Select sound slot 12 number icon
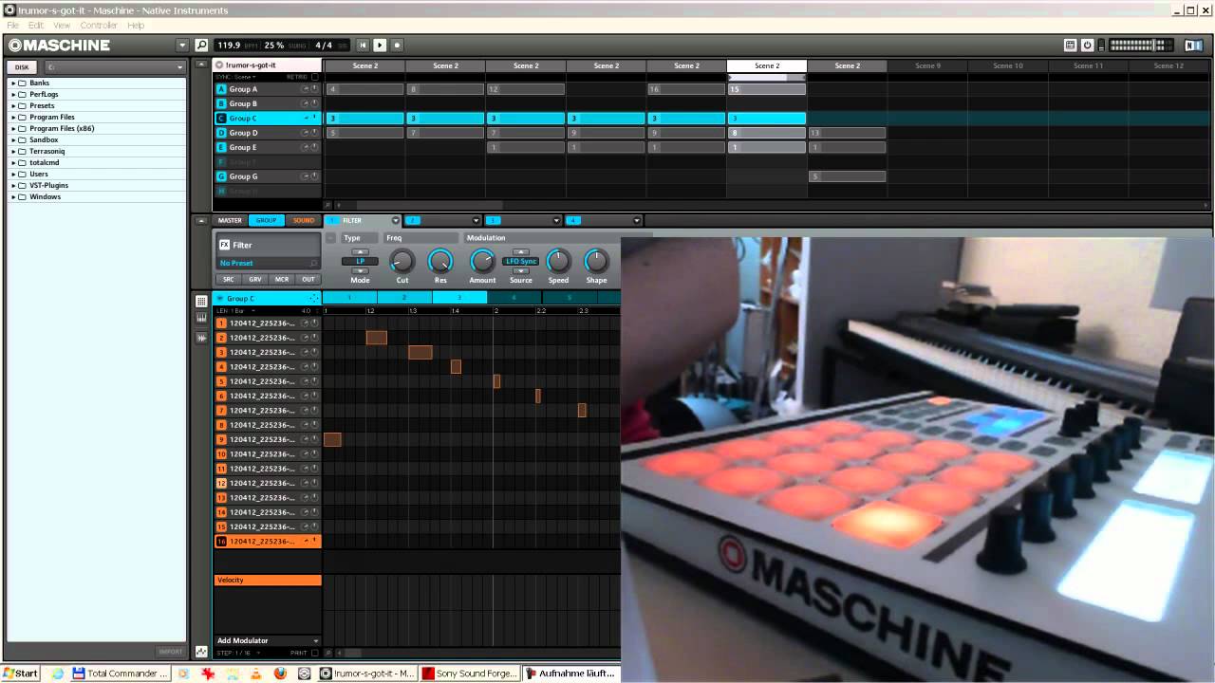Screen dimensions: 1215x683 click(x=221, y=483)
